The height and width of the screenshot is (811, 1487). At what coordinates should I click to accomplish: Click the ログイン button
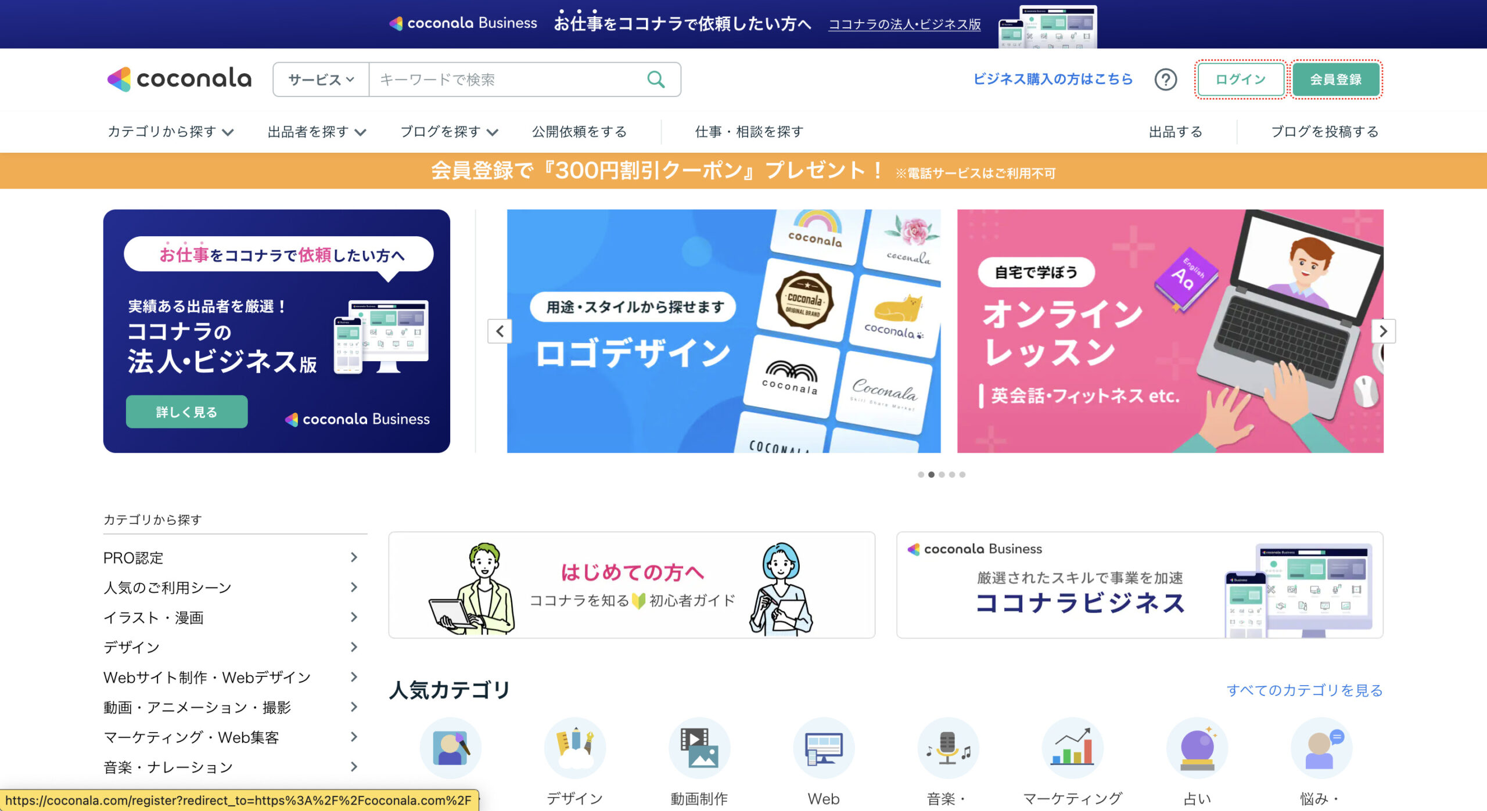1241,80
